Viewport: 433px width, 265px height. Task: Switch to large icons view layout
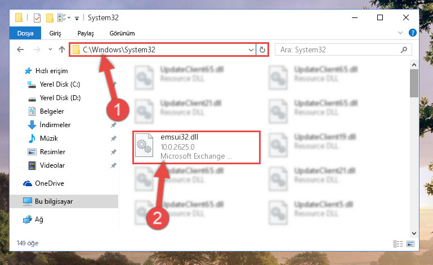coord(410,244)
